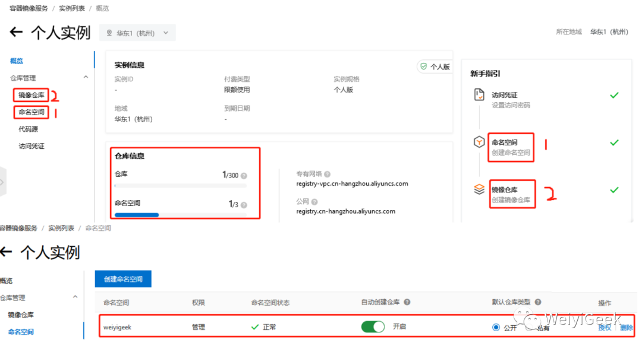This screenshot has width=642, height=349.
Task: Open 命名空间 in the upper sidebar
Action: [x=31, y=112]
